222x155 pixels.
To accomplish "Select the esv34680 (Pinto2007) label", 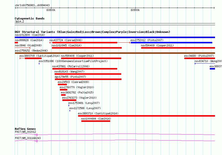I will (x=199, y=56).
